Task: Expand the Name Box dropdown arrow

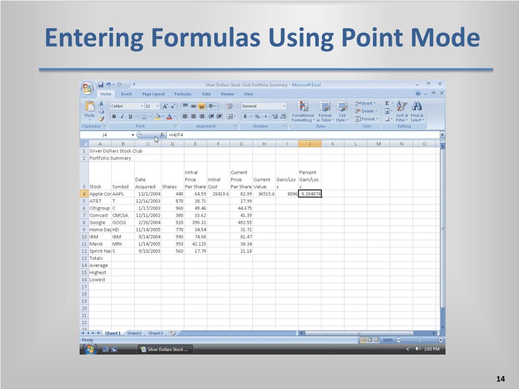Action: (133, 135)
